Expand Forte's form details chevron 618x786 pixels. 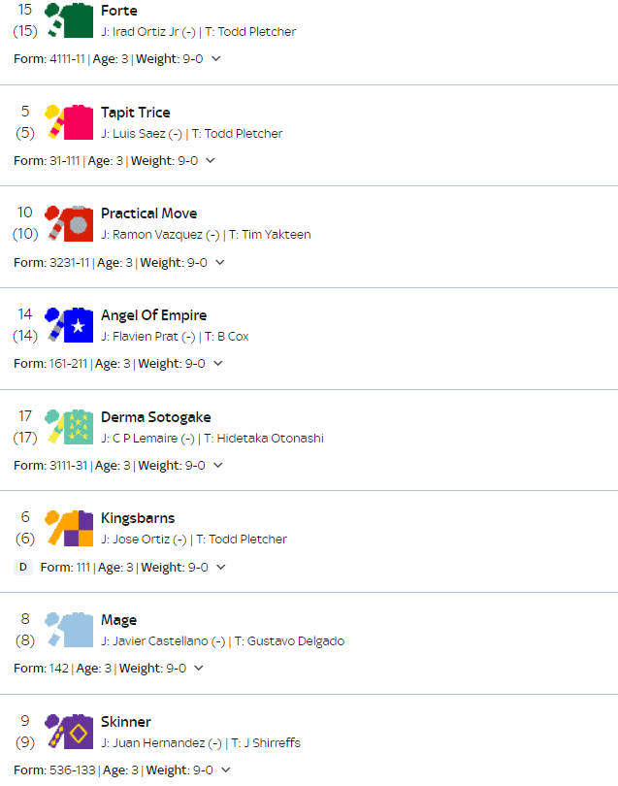click(x=216, y=58)
